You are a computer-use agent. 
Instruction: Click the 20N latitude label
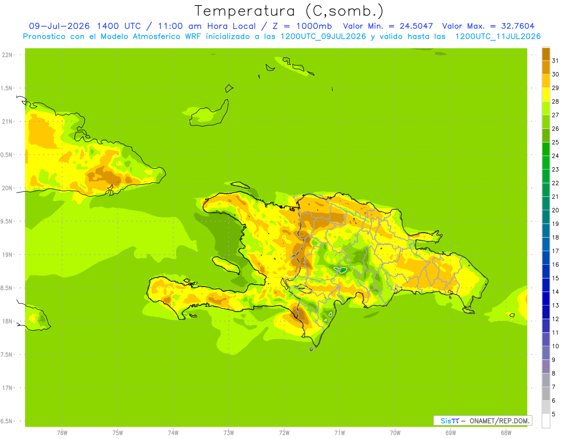tap(7, 188)
